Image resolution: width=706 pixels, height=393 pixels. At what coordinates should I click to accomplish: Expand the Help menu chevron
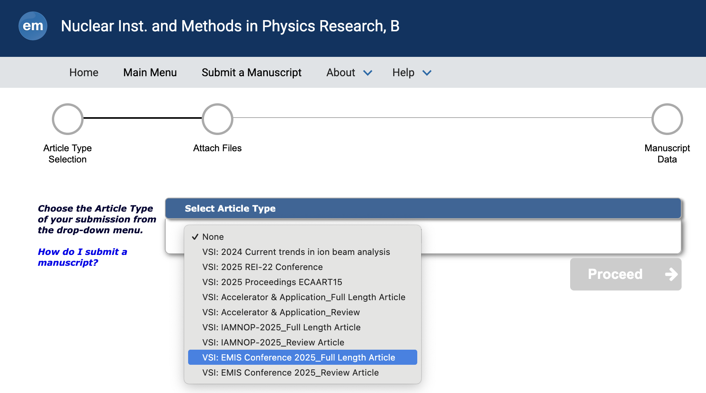427,73
